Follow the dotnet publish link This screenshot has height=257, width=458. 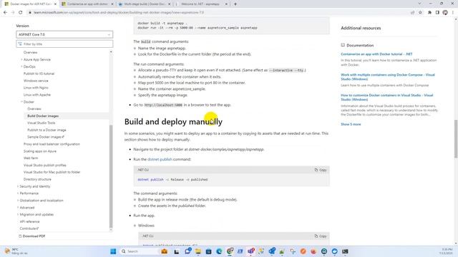[160, 159]
